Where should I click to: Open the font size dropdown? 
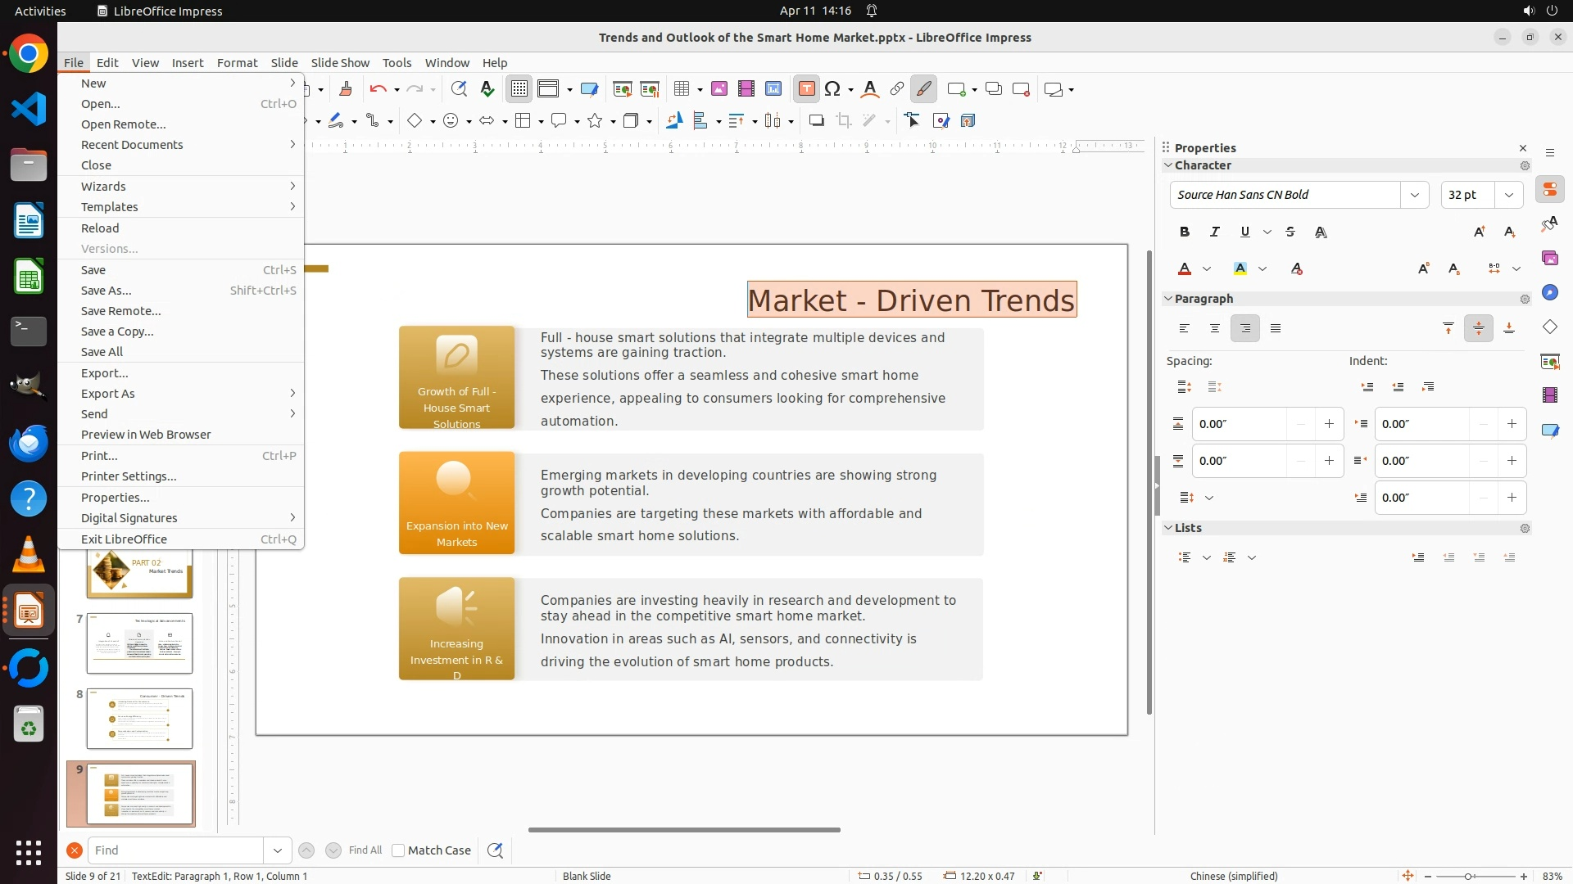coord(1508,195)
